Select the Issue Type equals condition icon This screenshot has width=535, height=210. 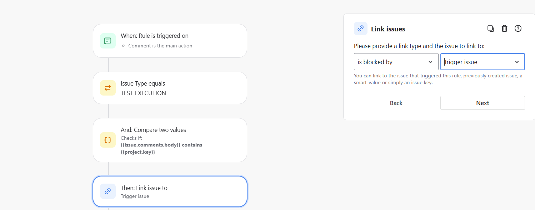click(x=107, y=88)
